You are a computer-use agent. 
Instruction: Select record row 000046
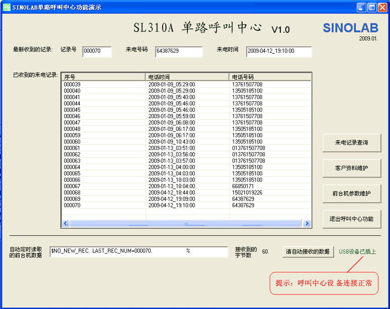pyautogui.click(x=186, y=116)
